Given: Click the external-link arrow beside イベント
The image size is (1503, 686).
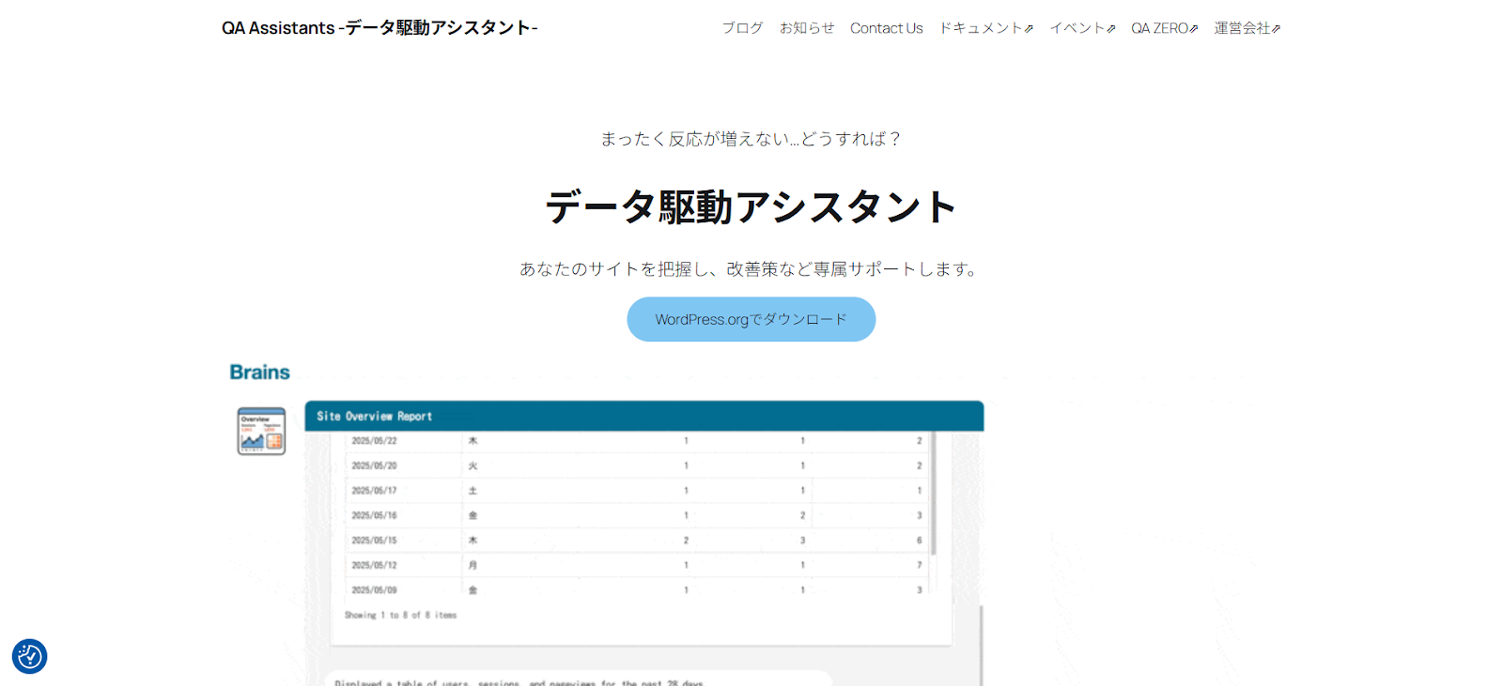Looking at the screenshot, I should point(1111,29).
